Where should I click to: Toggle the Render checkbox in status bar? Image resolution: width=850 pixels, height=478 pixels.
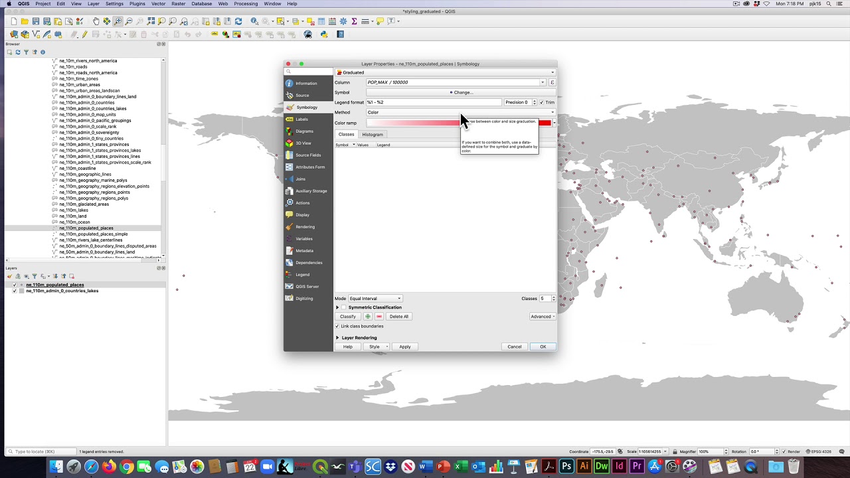click(x=784, y=451)
